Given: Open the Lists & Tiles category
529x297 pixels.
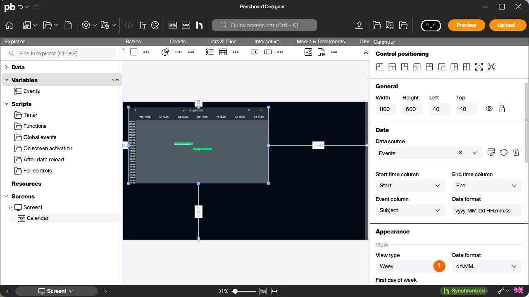Looking at the screenshot, I should [222, 42].
